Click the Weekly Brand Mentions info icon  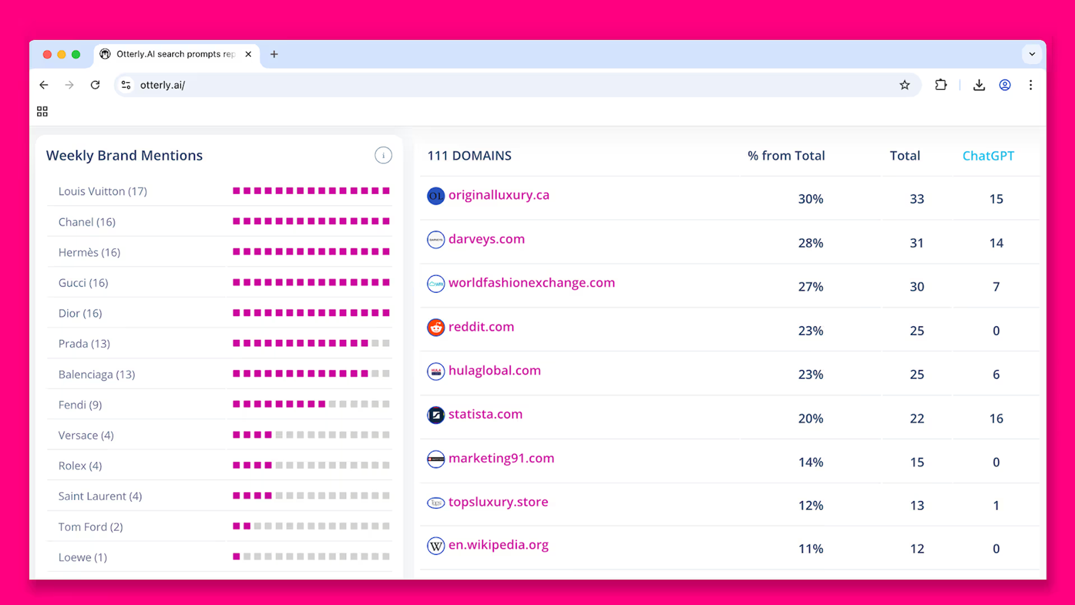click(x=384, y=155)
